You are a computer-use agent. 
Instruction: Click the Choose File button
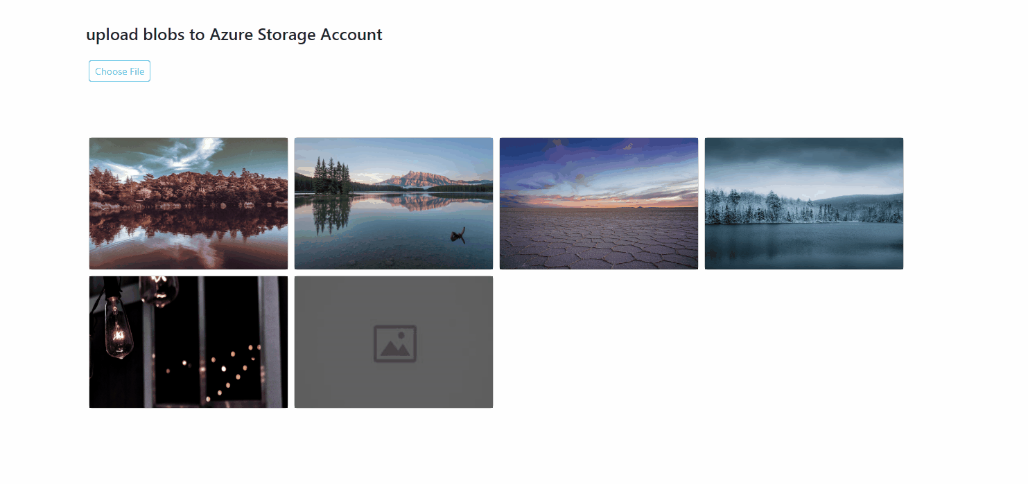pyautogui.click(x=119, y=71)
